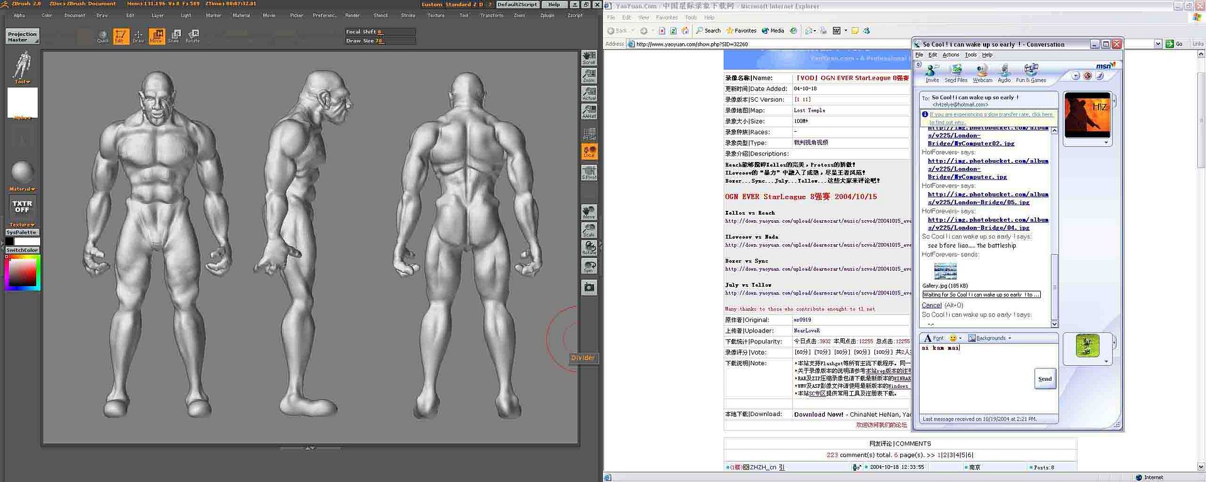Expand the emoticon picker dropdown
This screenshot has height=482, width=1206.
[960, 338]
